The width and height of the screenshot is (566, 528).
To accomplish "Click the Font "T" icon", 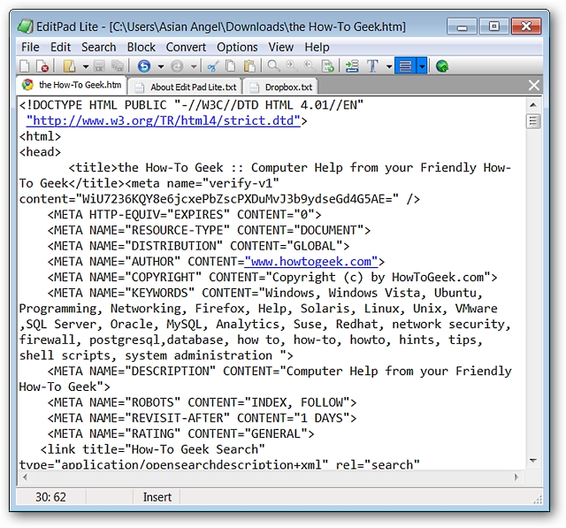I will tap(373, 66).
